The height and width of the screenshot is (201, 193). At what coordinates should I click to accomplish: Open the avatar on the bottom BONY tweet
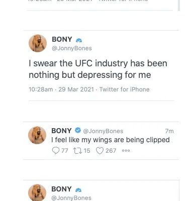click(x=37, y=192)
